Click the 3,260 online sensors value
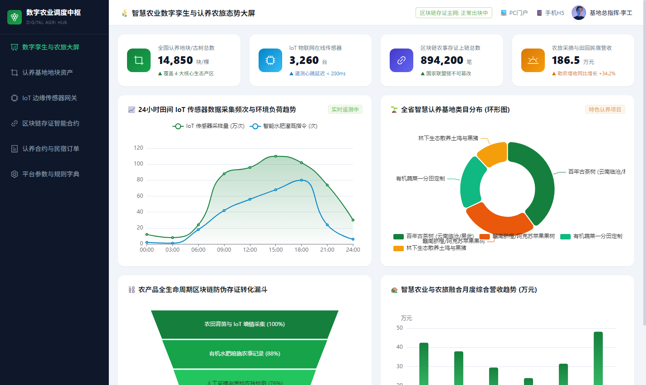646x385 pixels. (304, 60)
